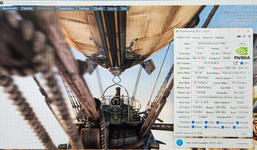This screenshot has width=257, height=150.
Task: Click the BIOS export share icon
Action: coord(235,63)
